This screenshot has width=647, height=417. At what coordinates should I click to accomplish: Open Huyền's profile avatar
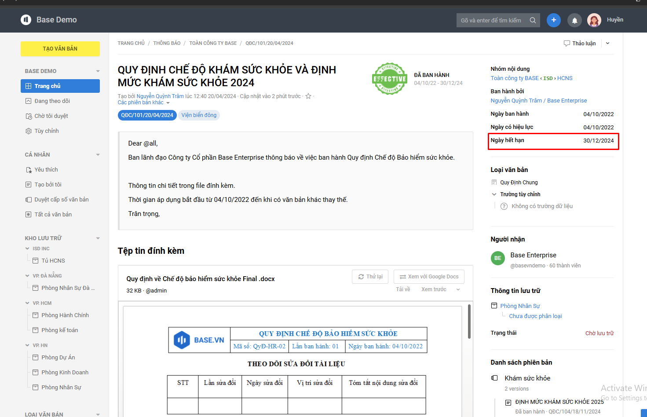[x=594, y=20]
